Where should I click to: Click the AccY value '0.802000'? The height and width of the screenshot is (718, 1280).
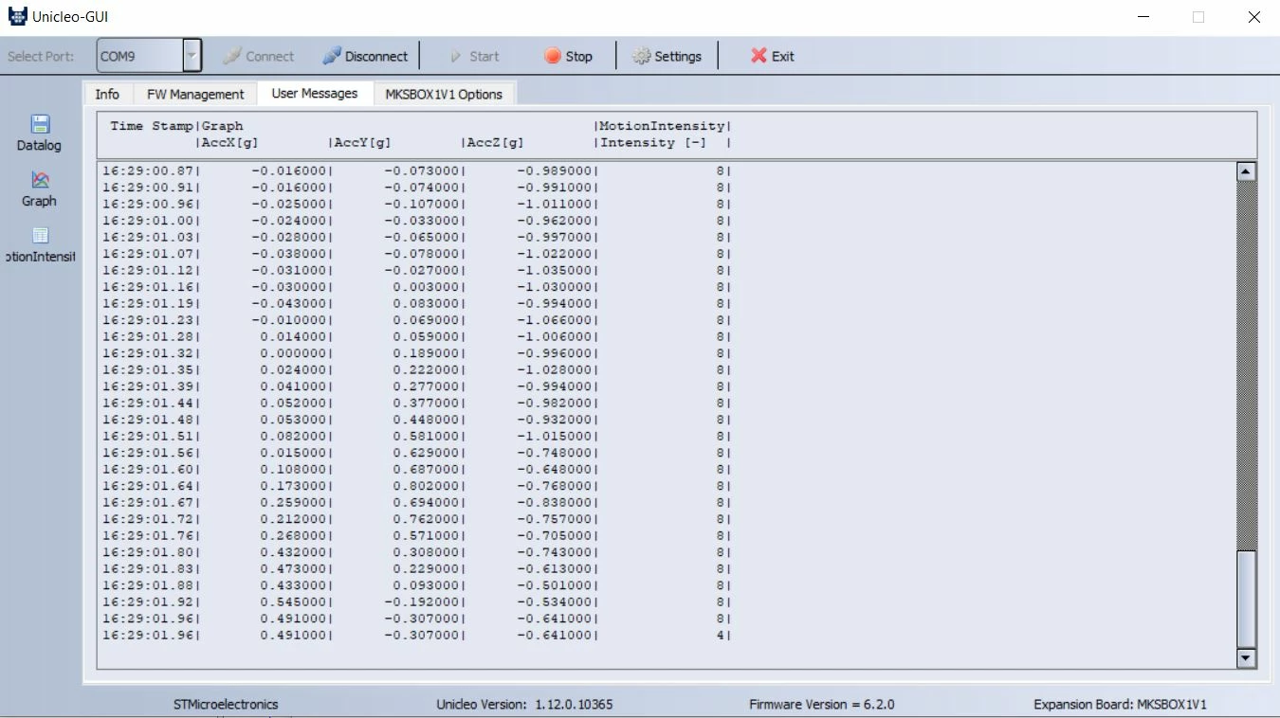[x=427, y=486]
